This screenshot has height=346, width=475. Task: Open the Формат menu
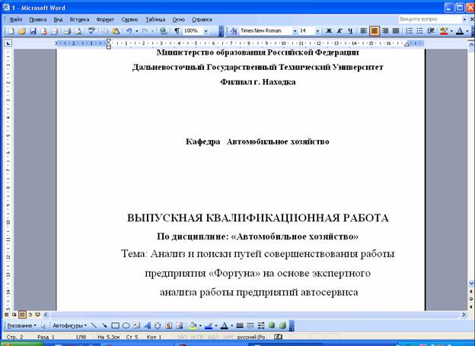pyautogui.click(x=105, y=19)
